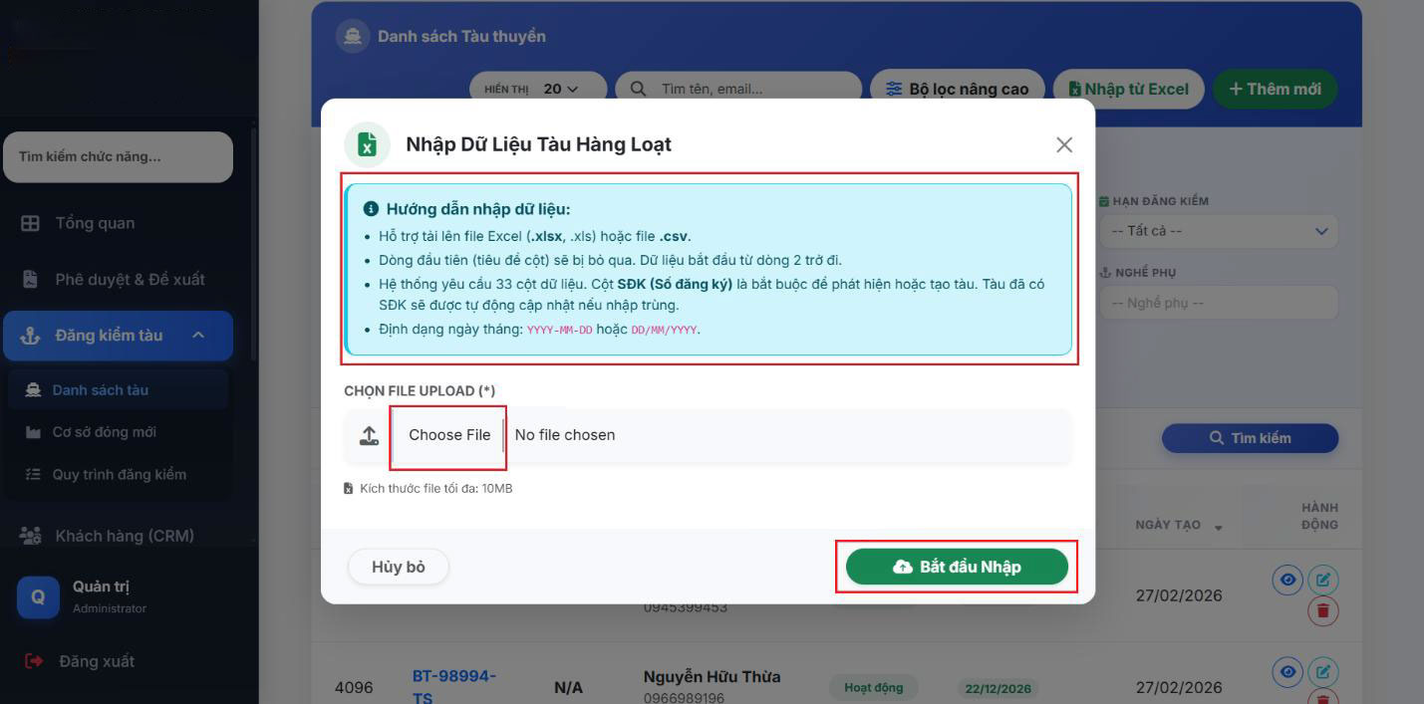Open Cơ sở đóng mới submenu item
The height and width of the screenshot is (704, 1424).
118,432
